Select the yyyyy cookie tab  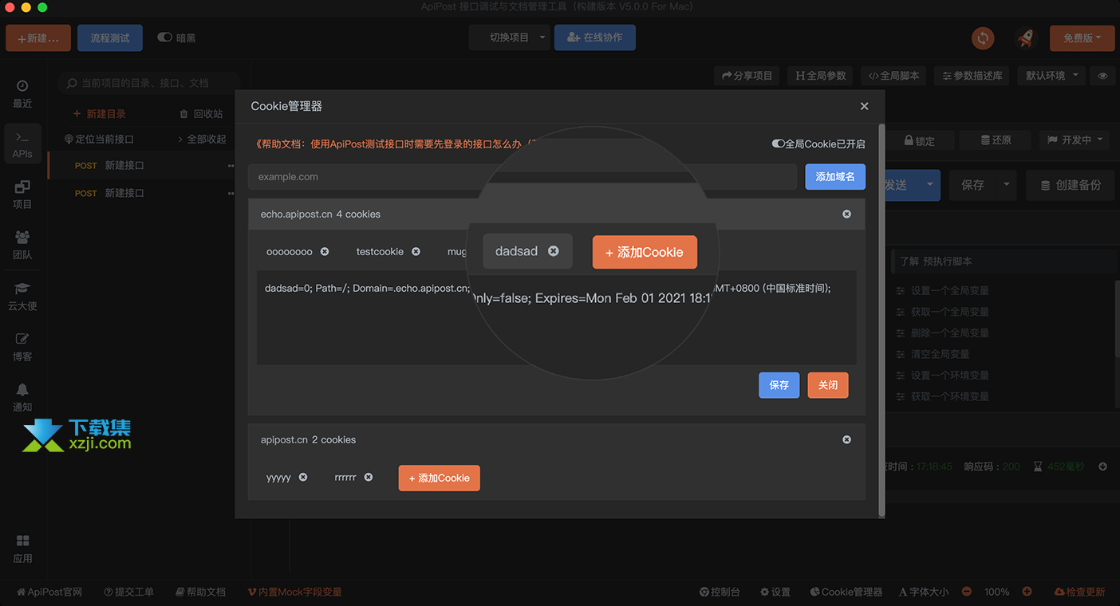[x=278, y=477]
